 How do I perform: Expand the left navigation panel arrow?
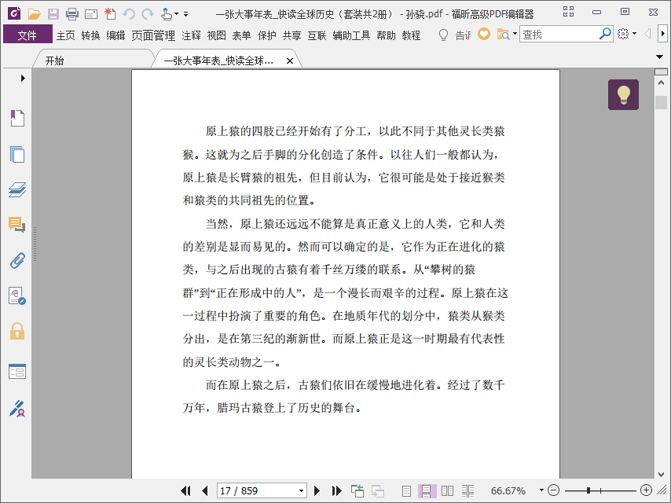(23, 78)
